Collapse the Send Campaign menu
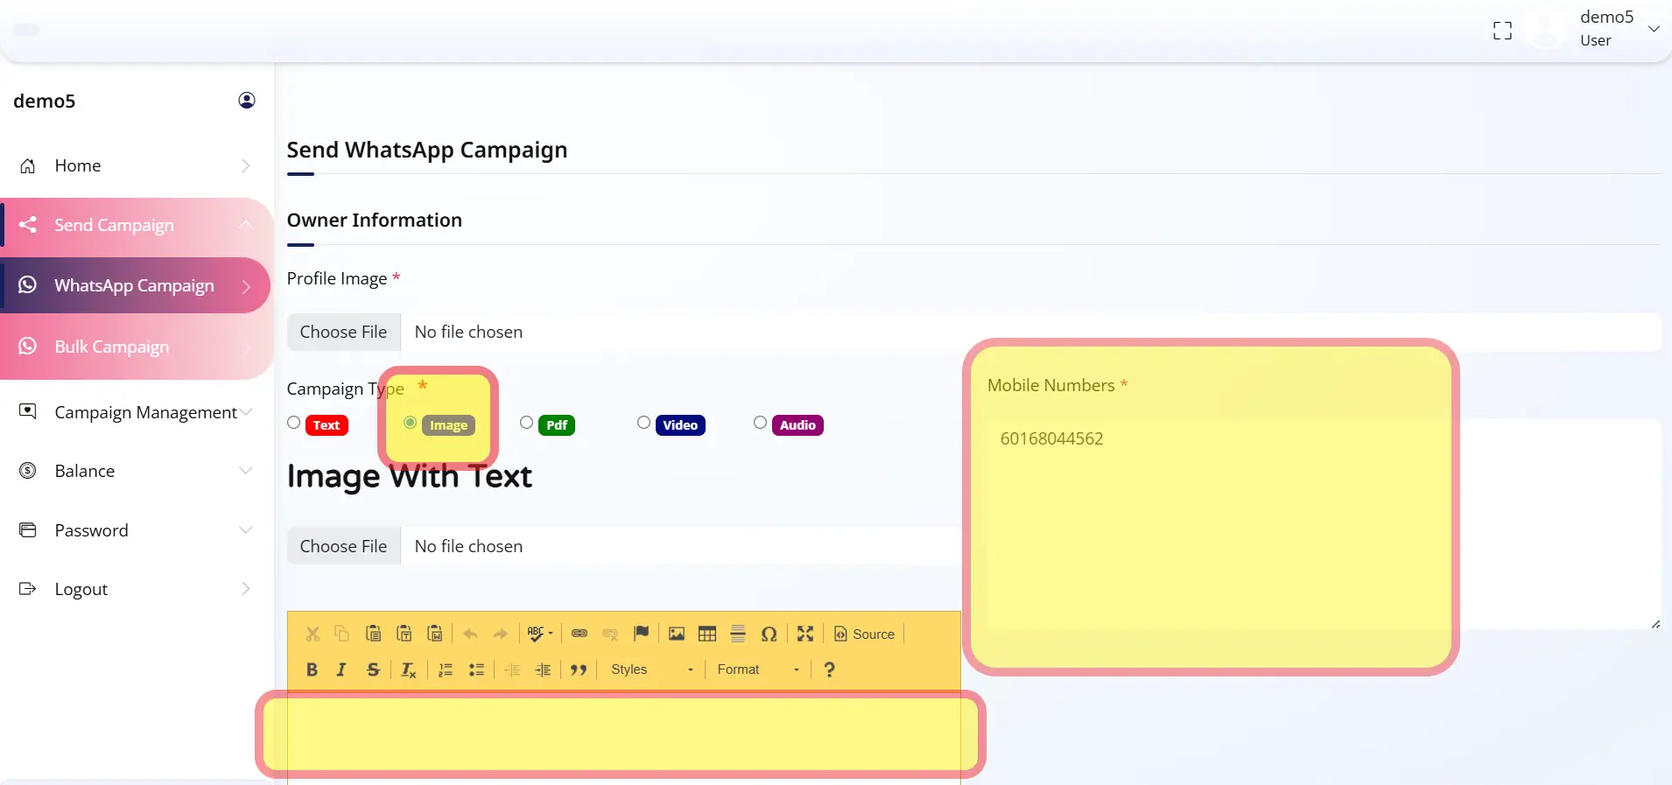This screenshot has height=785, width=1672. [135, 225]
